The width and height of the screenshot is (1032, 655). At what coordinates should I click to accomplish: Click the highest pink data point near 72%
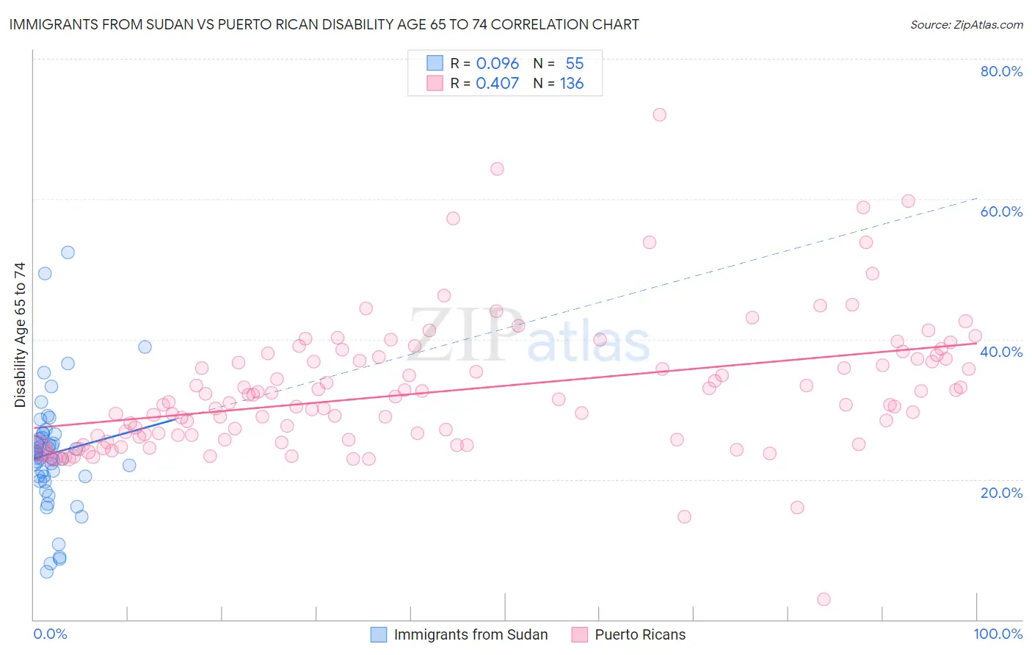click(x=659, y=115)
